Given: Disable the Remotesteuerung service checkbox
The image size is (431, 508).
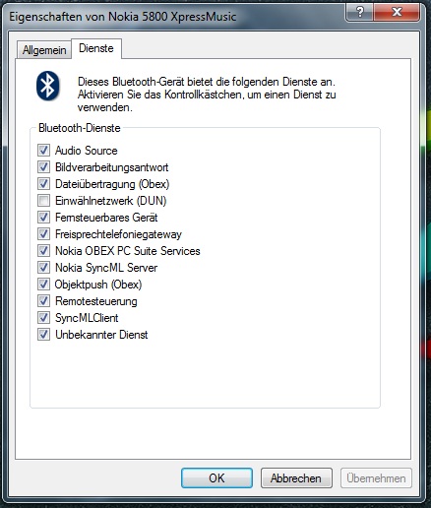Looking at the screenshot, I should (43, 301).
